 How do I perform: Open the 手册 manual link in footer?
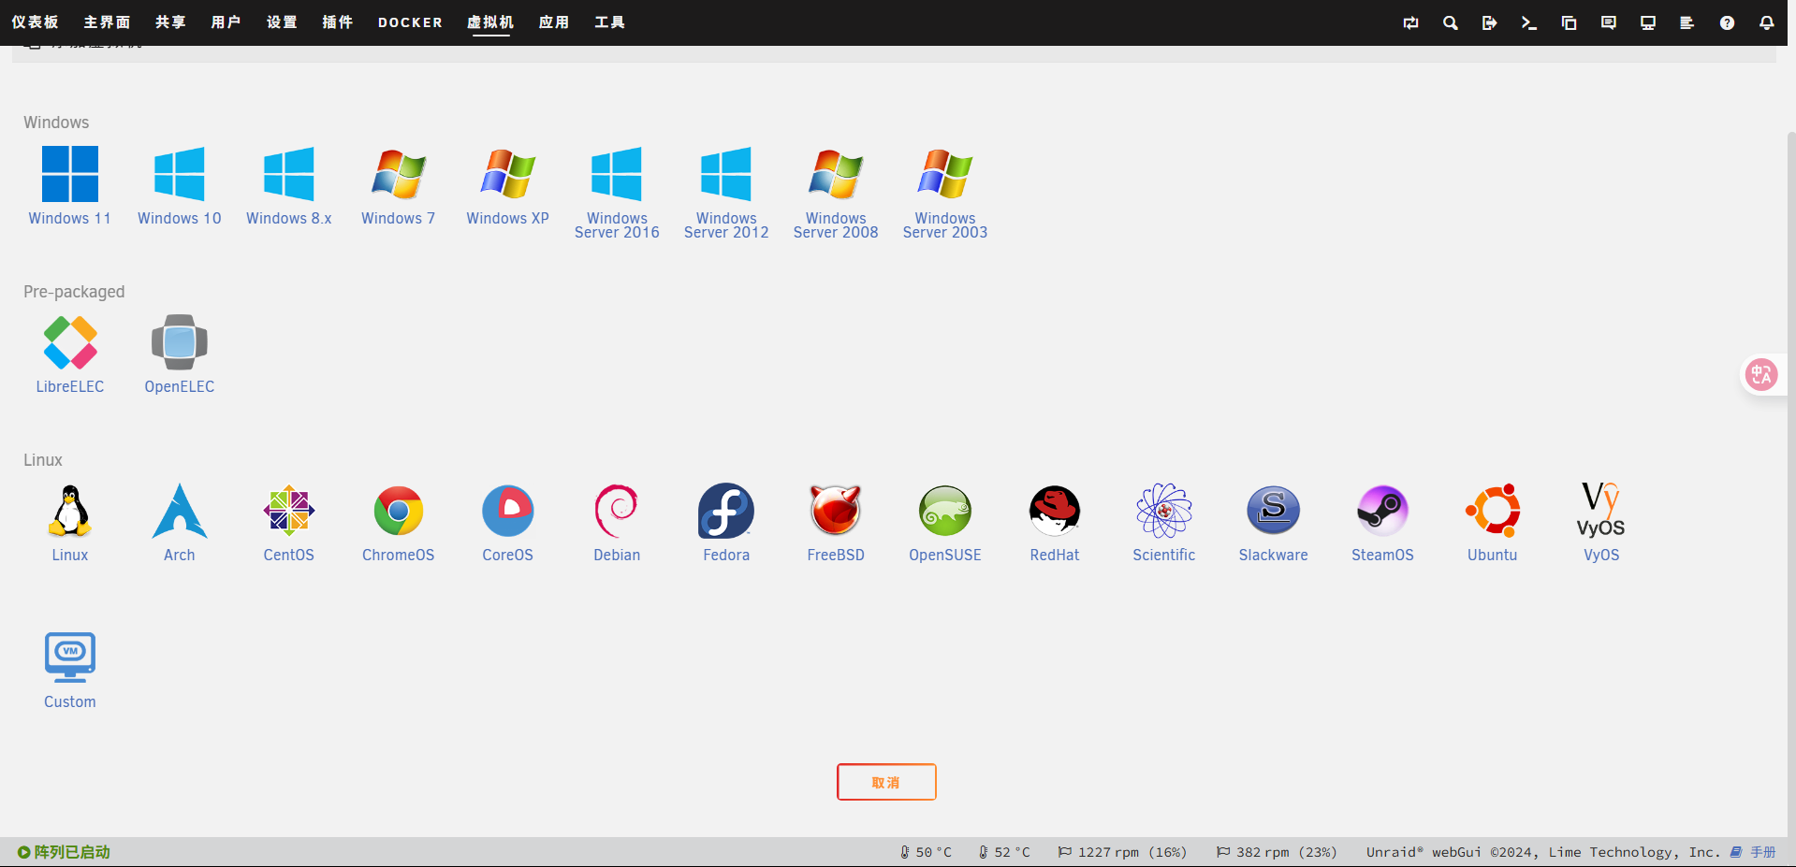(1753, 852)
